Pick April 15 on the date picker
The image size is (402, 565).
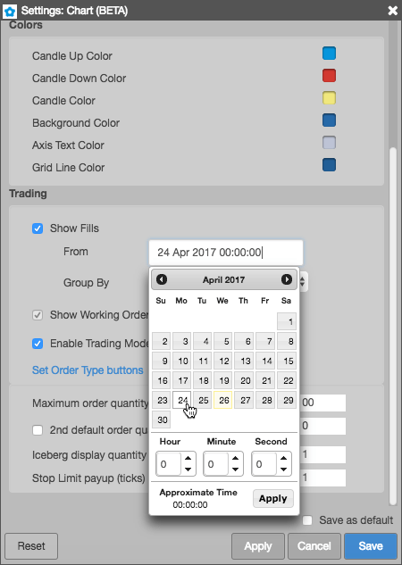287,361
